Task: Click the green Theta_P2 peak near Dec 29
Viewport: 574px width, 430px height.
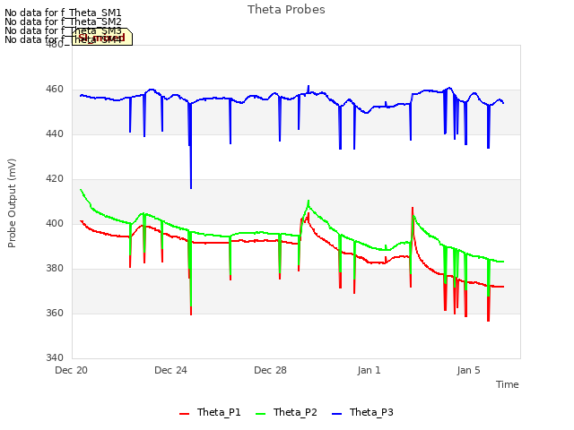Action: point(309,201)
